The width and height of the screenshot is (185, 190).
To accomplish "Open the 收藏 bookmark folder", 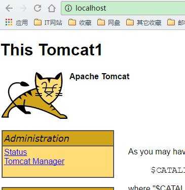I will tap(80, 22).
